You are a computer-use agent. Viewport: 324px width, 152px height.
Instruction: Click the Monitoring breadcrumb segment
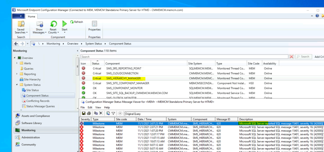point(53,43)
